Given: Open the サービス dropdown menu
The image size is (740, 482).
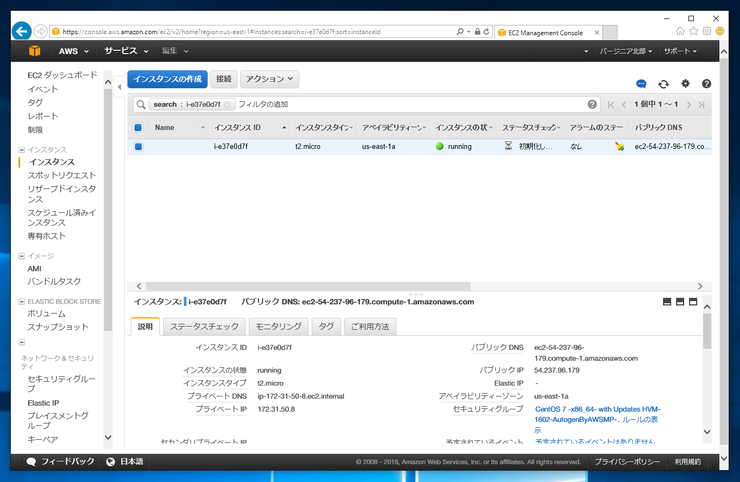Looking at the screenshot, I should click(126, 51).
